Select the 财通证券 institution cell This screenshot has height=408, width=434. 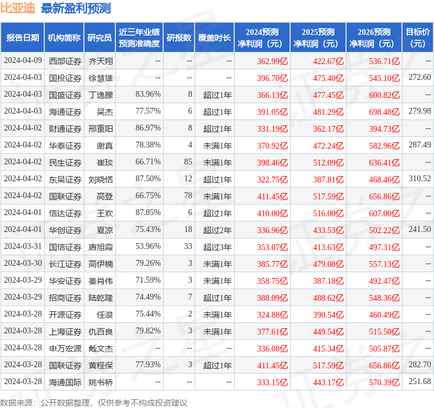(x=65, y=129)
